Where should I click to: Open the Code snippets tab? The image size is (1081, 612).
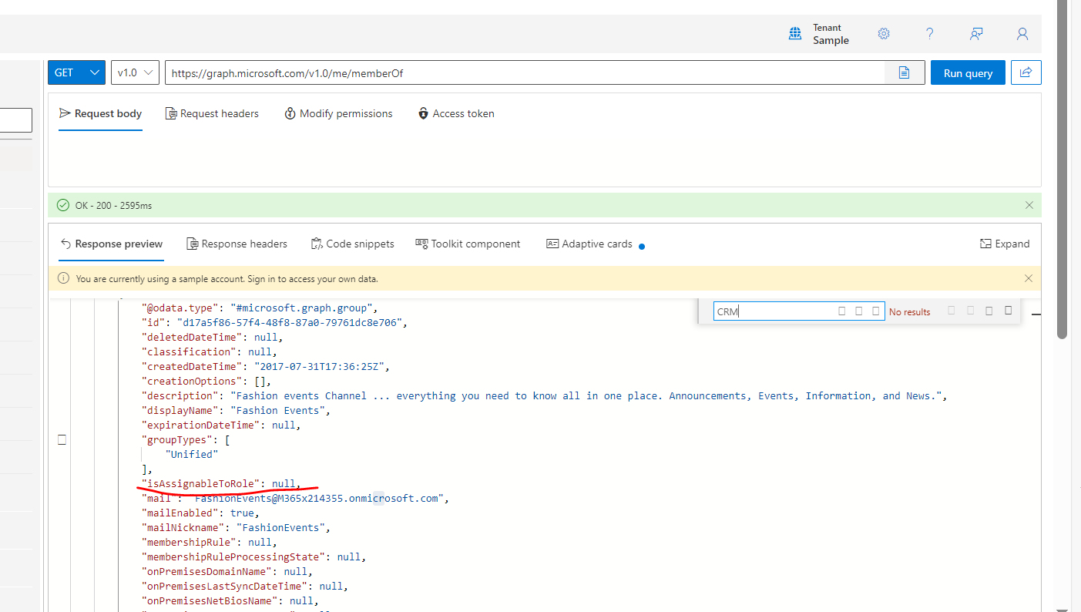click(x=353, y=244)
